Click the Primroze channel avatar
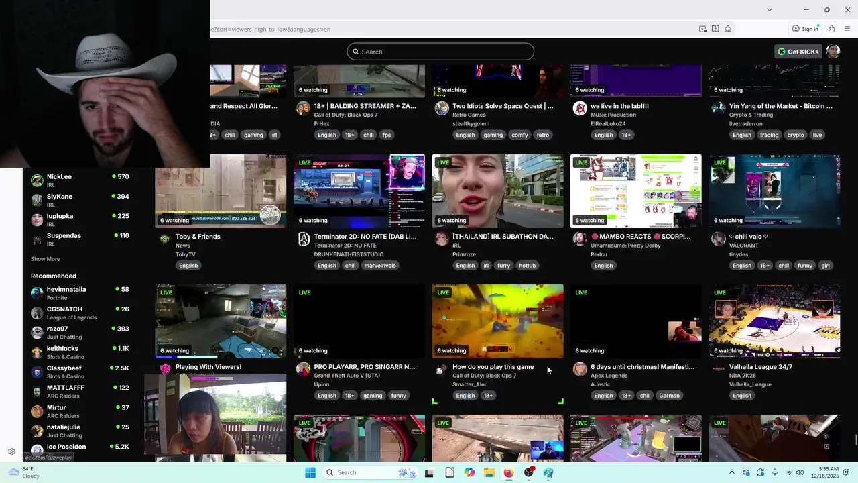This screenshot has width=858, height=483. click(x=442, y=239)
